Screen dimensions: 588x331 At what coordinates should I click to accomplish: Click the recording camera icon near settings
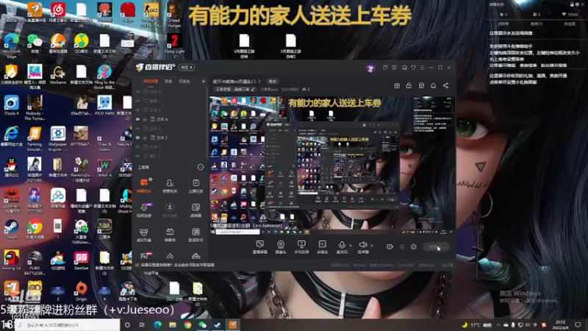click(x=390, y=246)
